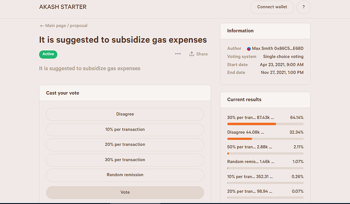The height and width of the screenshot is (204, 350).
Task: Click the Active status badge
Action: point(48,54)
